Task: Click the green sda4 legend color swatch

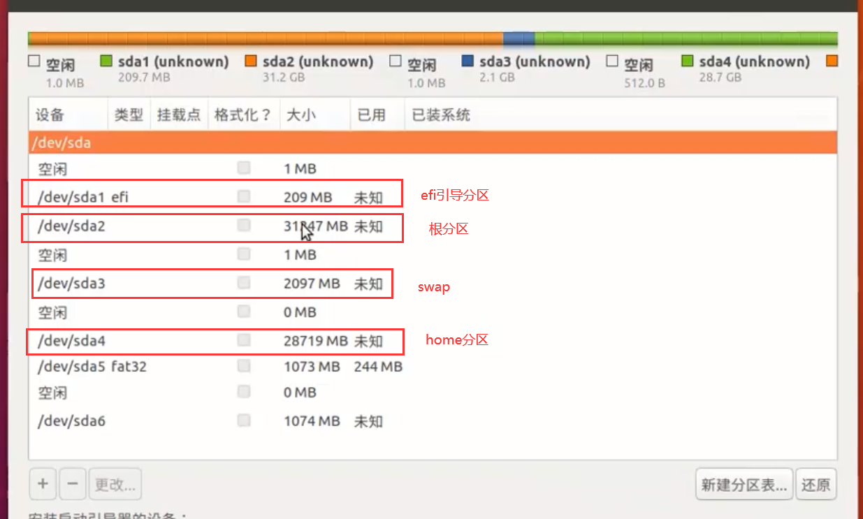Action: click(x=688, y=61)
